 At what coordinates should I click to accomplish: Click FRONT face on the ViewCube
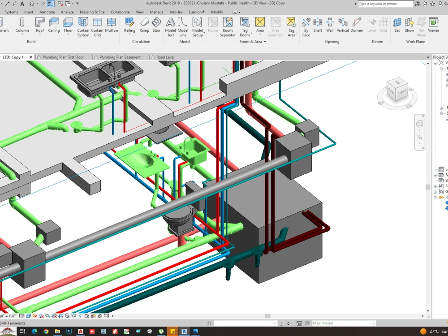coord(391,92)
